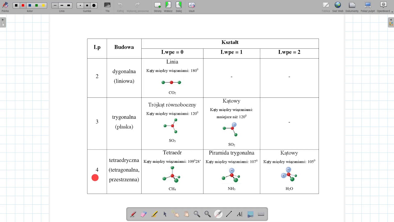Screen dimensions: 394x222
Task: Click the Cofnij undo button
Action: 120,7
